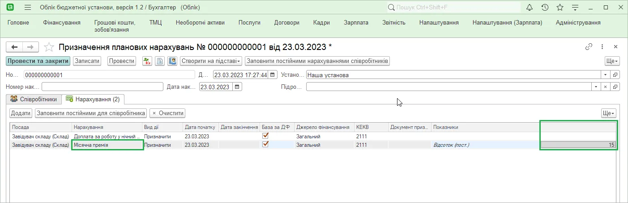Open the Адміністрування section
Viewport: 628px width, 203px height.
578,23
